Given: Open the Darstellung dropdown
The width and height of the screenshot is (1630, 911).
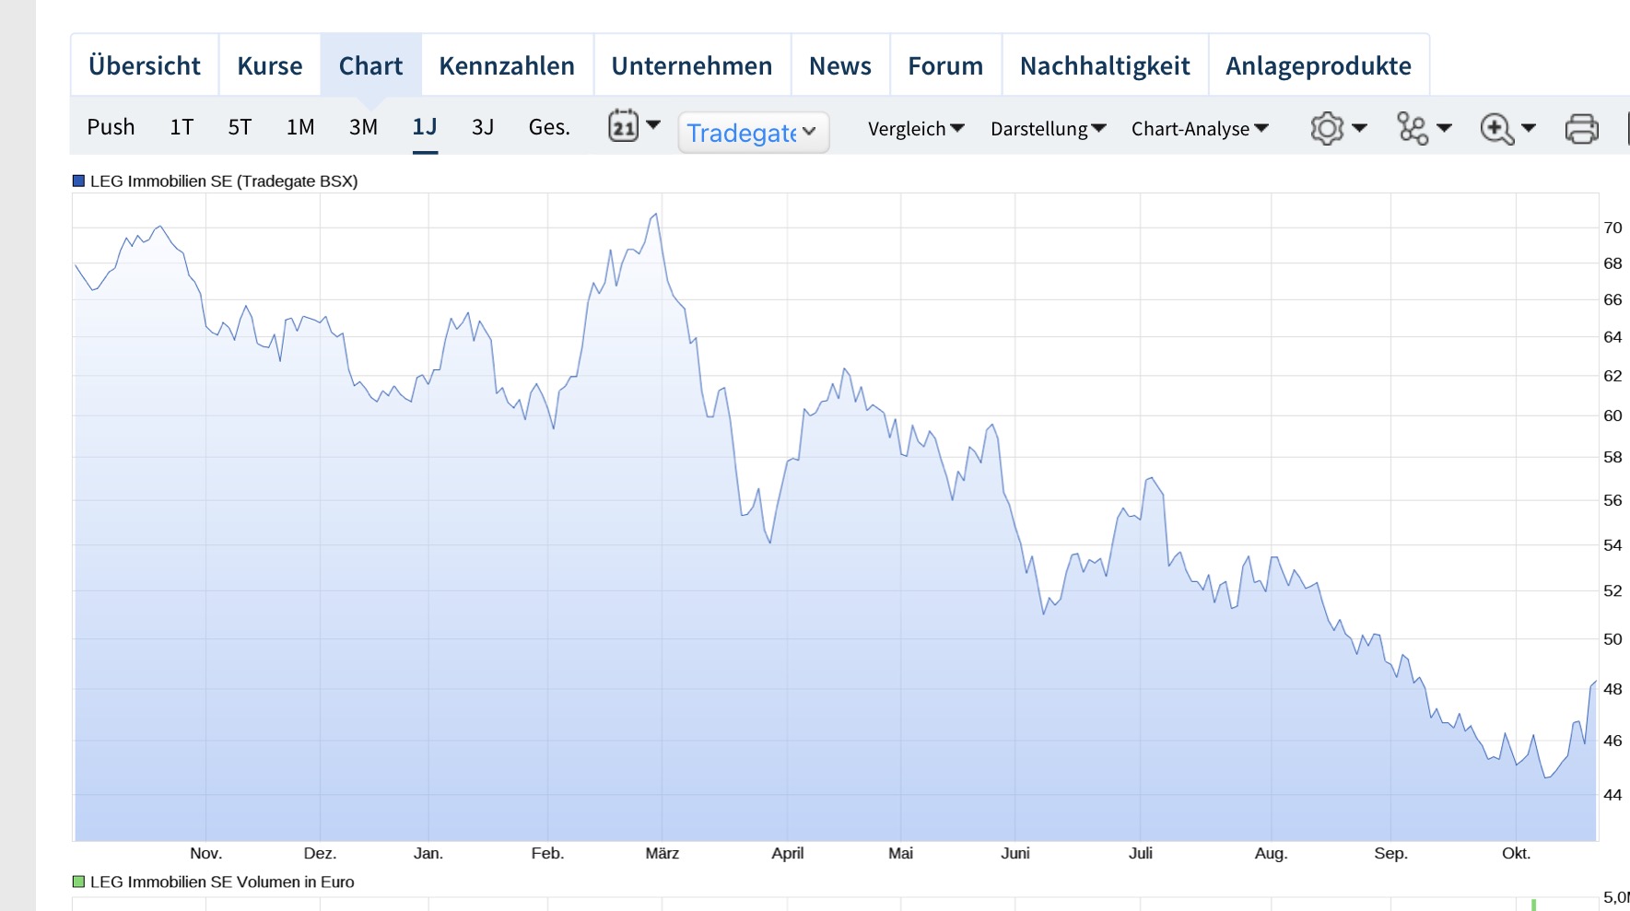Looking at the screenshot, I should coord(1049,128).
